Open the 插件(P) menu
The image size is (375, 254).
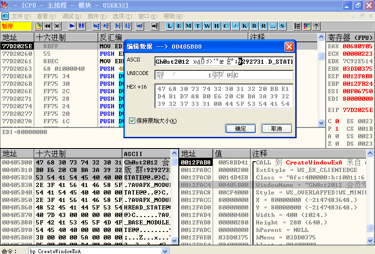97,16
